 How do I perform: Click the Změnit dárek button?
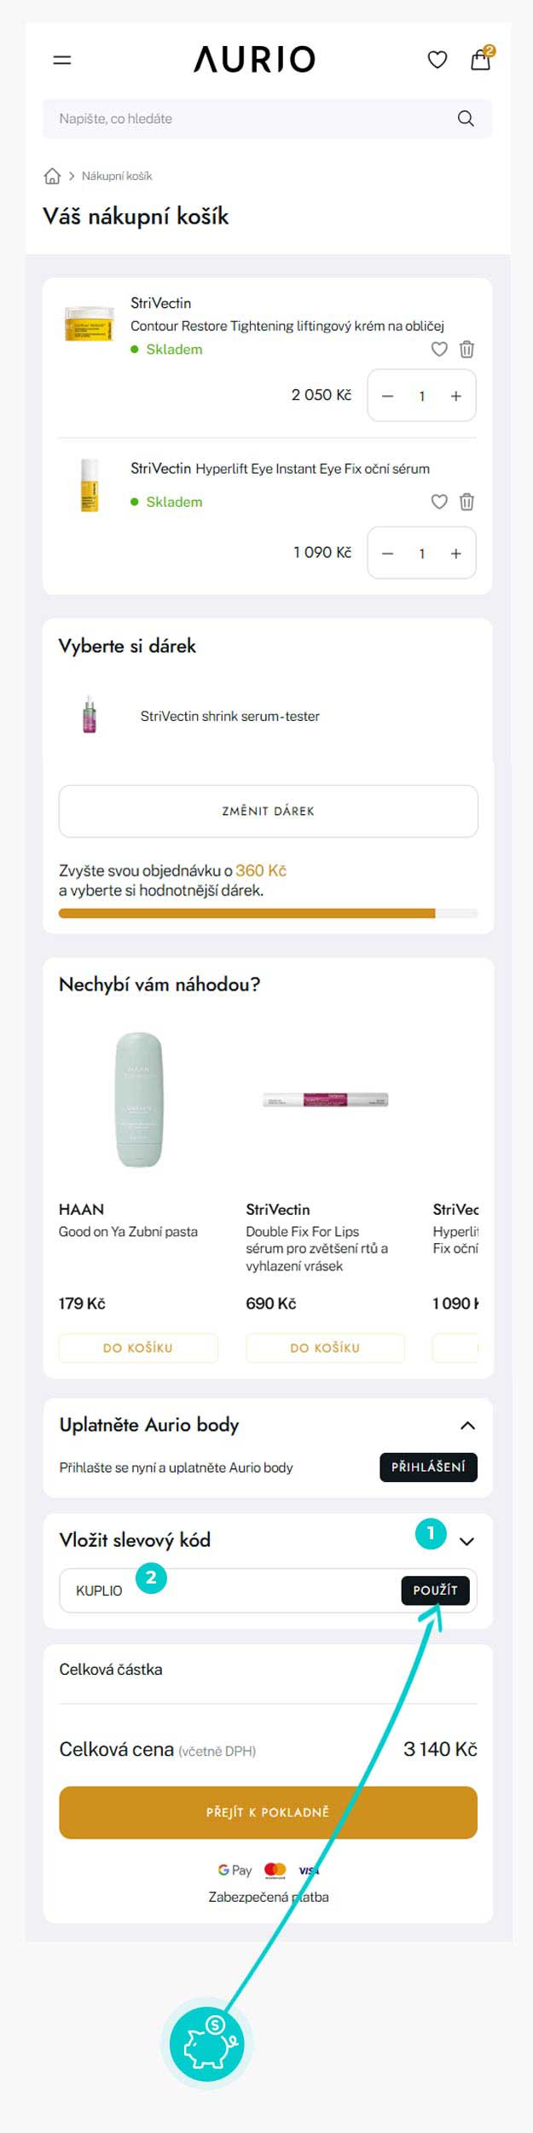coord(268,811)
